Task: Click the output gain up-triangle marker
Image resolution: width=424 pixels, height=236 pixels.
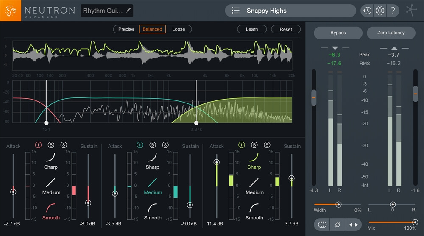Action: click(394, 48)
